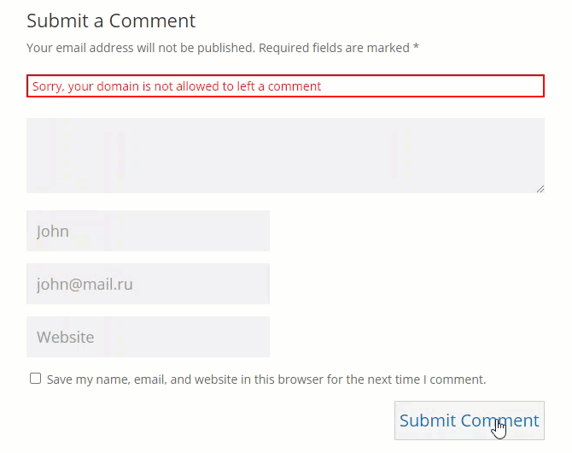This screenshot has width=572, height=453.
Task: Click the word 'Sorry' in the error
Action: point(47,86)
